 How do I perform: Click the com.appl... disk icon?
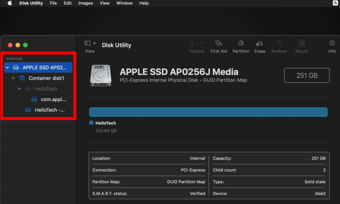[x=34, y=99]
